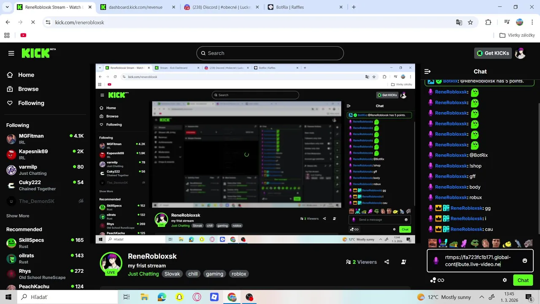Open oilrats recommended channel
The width and height of the screenshot is (540, 304).
[45, 258]
